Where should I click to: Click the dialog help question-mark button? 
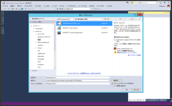pyautogui.click(x=135, y=15)
